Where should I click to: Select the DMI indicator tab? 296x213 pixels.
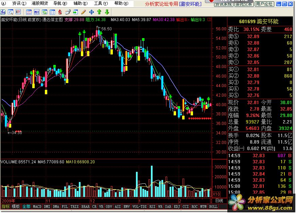click(x=47, y=207)
